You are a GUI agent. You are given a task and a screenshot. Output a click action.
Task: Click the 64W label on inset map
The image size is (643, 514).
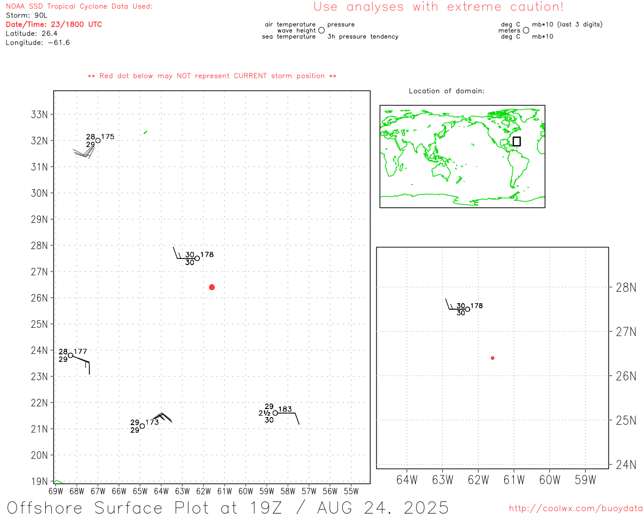pos(407,480)
